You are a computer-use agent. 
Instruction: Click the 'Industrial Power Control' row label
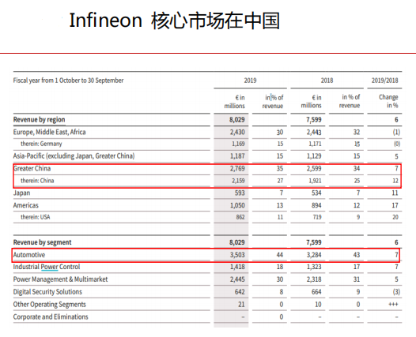pos(47,267)
